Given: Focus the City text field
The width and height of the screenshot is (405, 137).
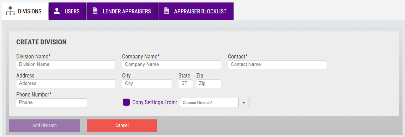Looking at the screenshot, I should [x=147, y=83].
